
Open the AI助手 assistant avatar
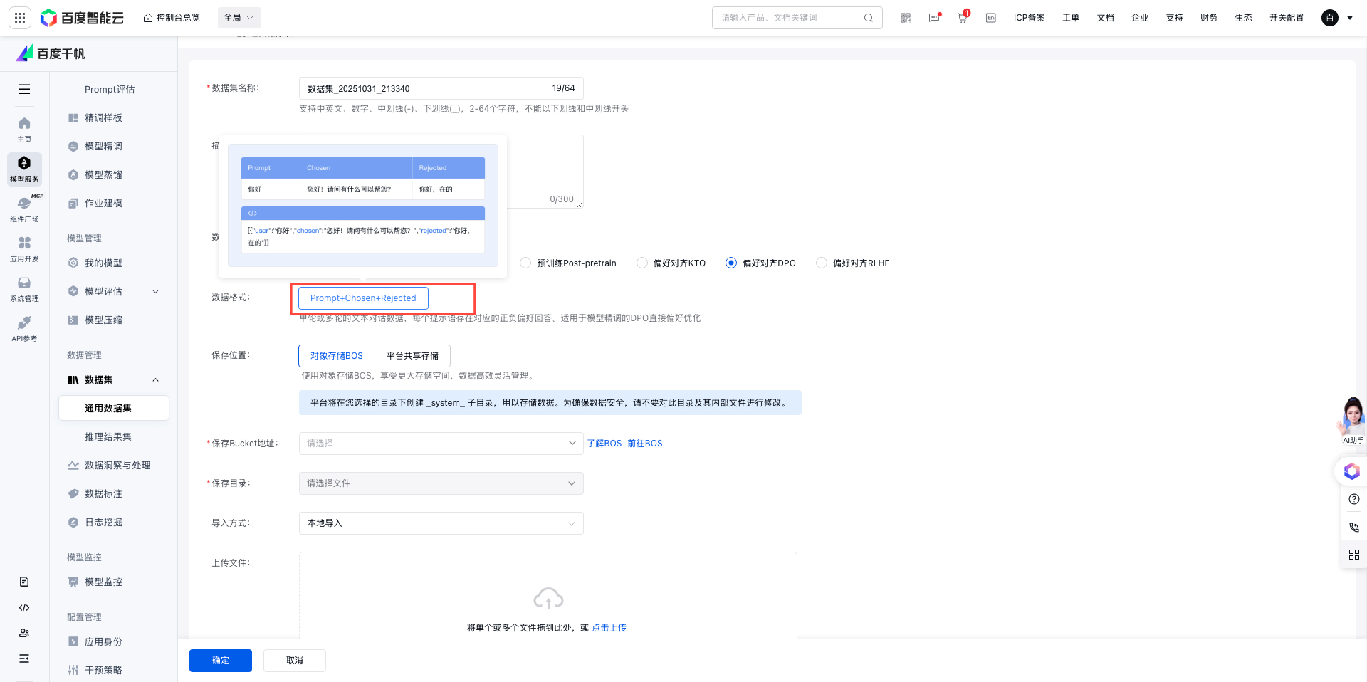pyautogui.click(x=1352, y=420)
